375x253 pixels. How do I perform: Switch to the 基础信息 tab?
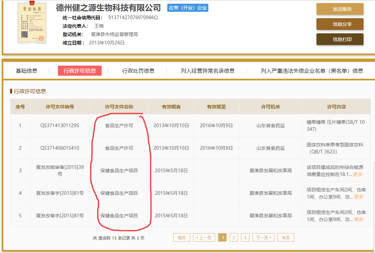pos(26,71)
